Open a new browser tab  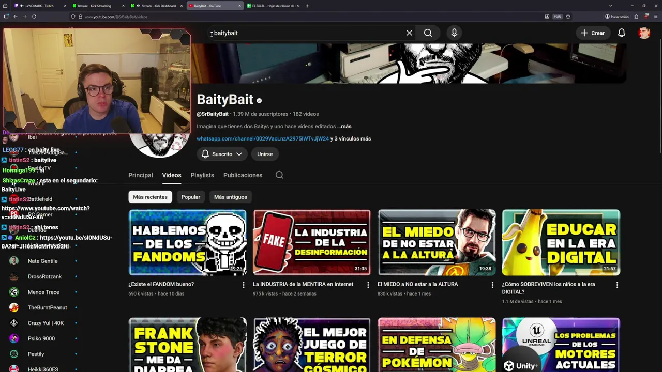[x=308, y=6]
